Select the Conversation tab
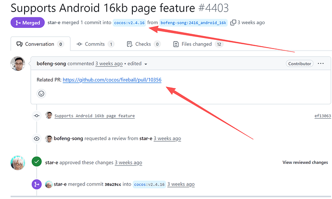Screen dimensions: 332x199 point(40,44)
